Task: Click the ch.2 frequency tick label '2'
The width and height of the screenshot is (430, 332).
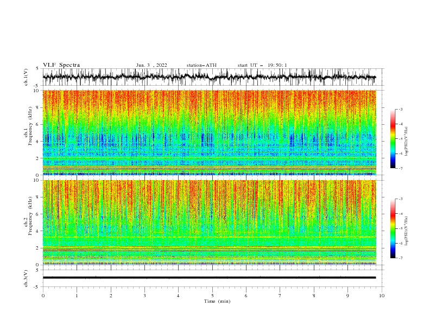Action: click(38, 248)
